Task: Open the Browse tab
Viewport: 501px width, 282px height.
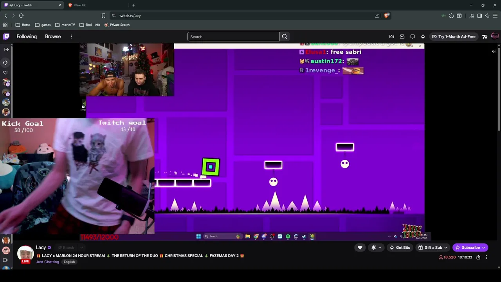Action: coord(53,36)
